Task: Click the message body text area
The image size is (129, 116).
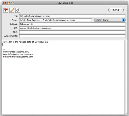Action: click(x=63, y=77)
